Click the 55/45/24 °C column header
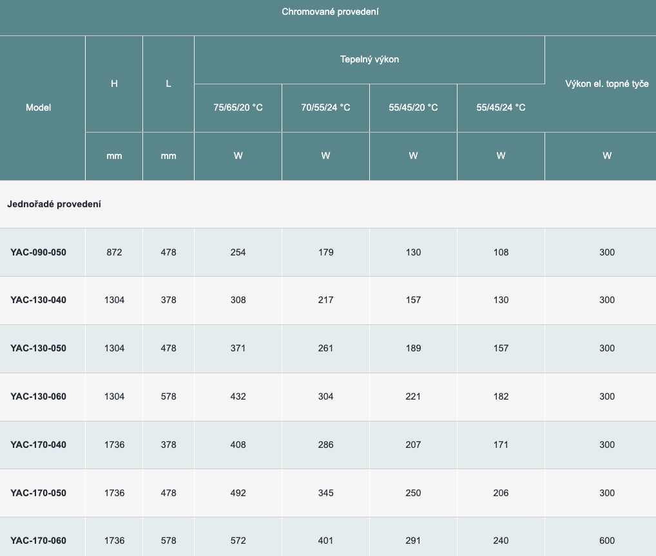 (501, 107)
